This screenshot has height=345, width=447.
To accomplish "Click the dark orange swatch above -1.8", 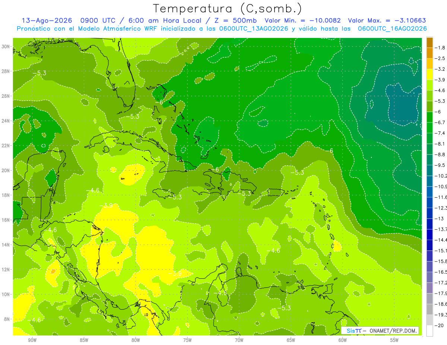I will pyautogui.click(x=429, y=42).
